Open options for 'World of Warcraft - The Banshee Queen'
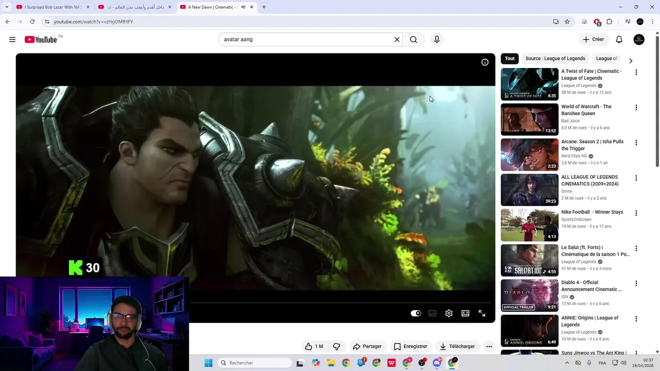Viewport: 660px width, 371px height. click(636, 108)
